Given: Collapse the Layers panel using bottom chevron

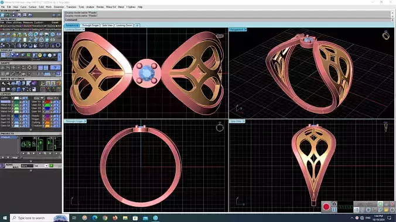Looking at the screenshot, I should click(x=31, y=130).
